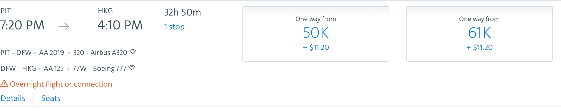Click the Overnight flight or connection warning text
Image resolution: width=561 pixels, height=111 pixels.
[x=61, y=84]
